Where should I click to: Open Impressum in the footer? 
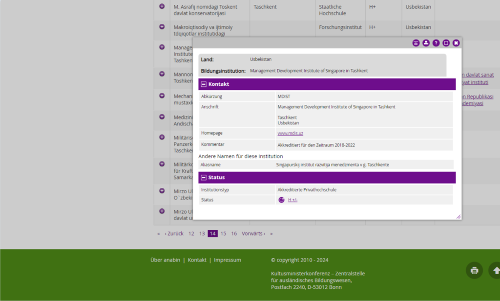(x=227, y=260)
